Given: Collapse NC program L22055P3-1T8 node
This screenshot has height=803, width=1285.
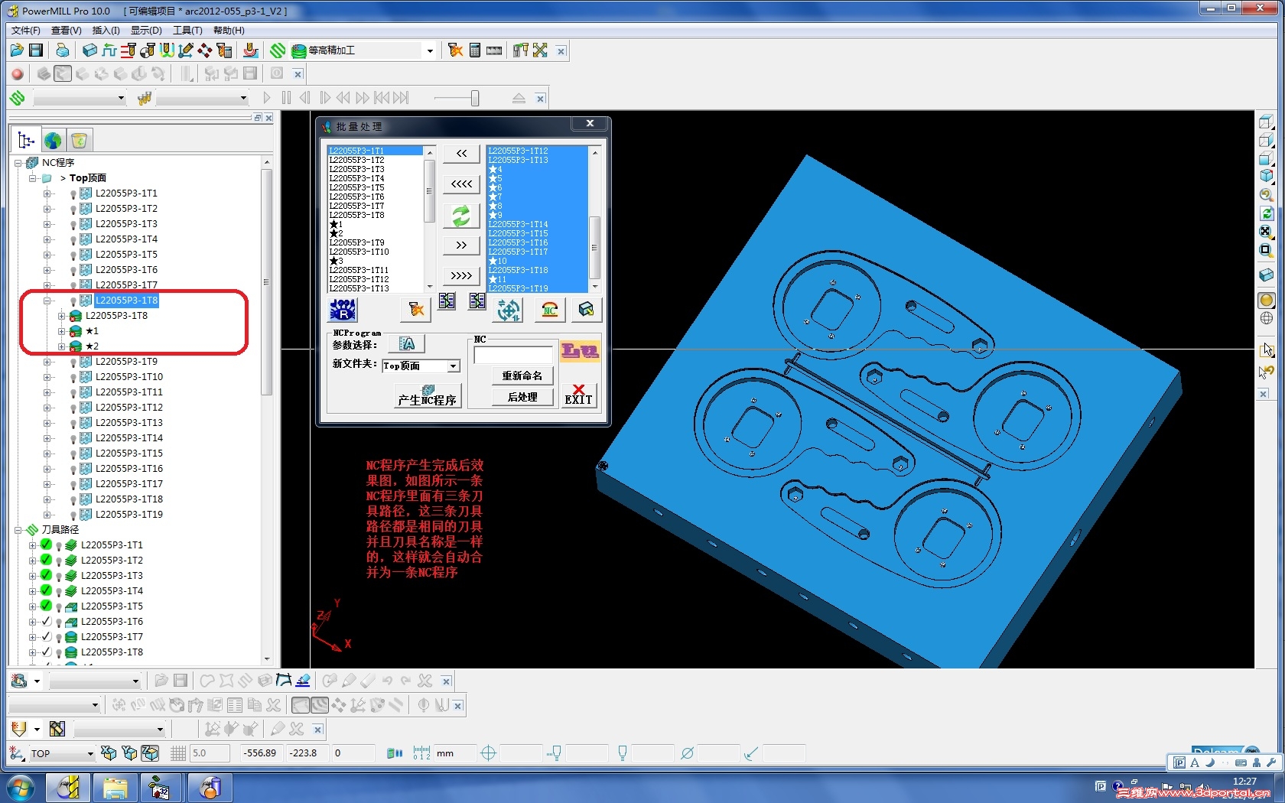Looking at the screenshot, I should (47, 301).
